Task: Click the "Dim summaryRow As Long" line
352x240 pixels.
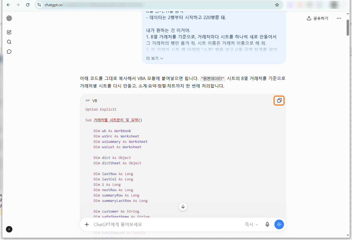Action: coord(116,195)
